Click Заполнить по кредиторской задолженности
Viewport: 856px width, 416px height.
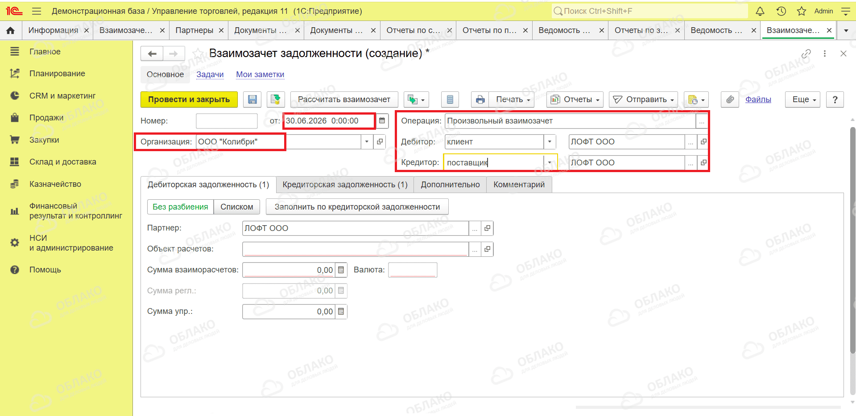pyautogui.click(x=357, y=207)
